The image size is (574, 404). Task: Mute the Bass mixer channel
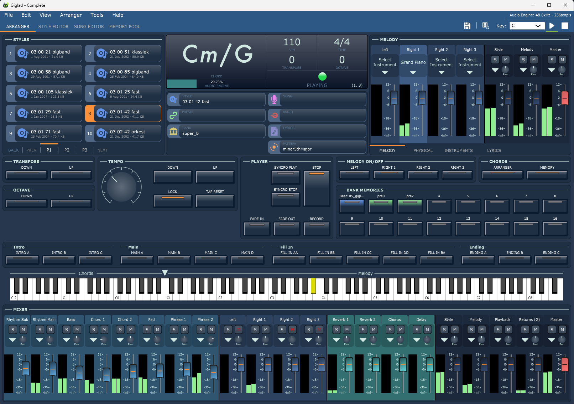[x=77, y=330]
